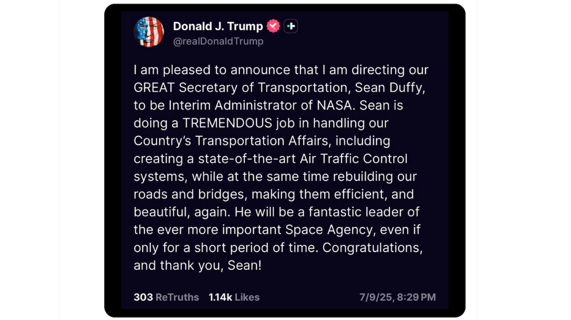Click the rounded Truth Social app emblem
The height and width of the screenshot is (320, 571).
coord(291,26)
